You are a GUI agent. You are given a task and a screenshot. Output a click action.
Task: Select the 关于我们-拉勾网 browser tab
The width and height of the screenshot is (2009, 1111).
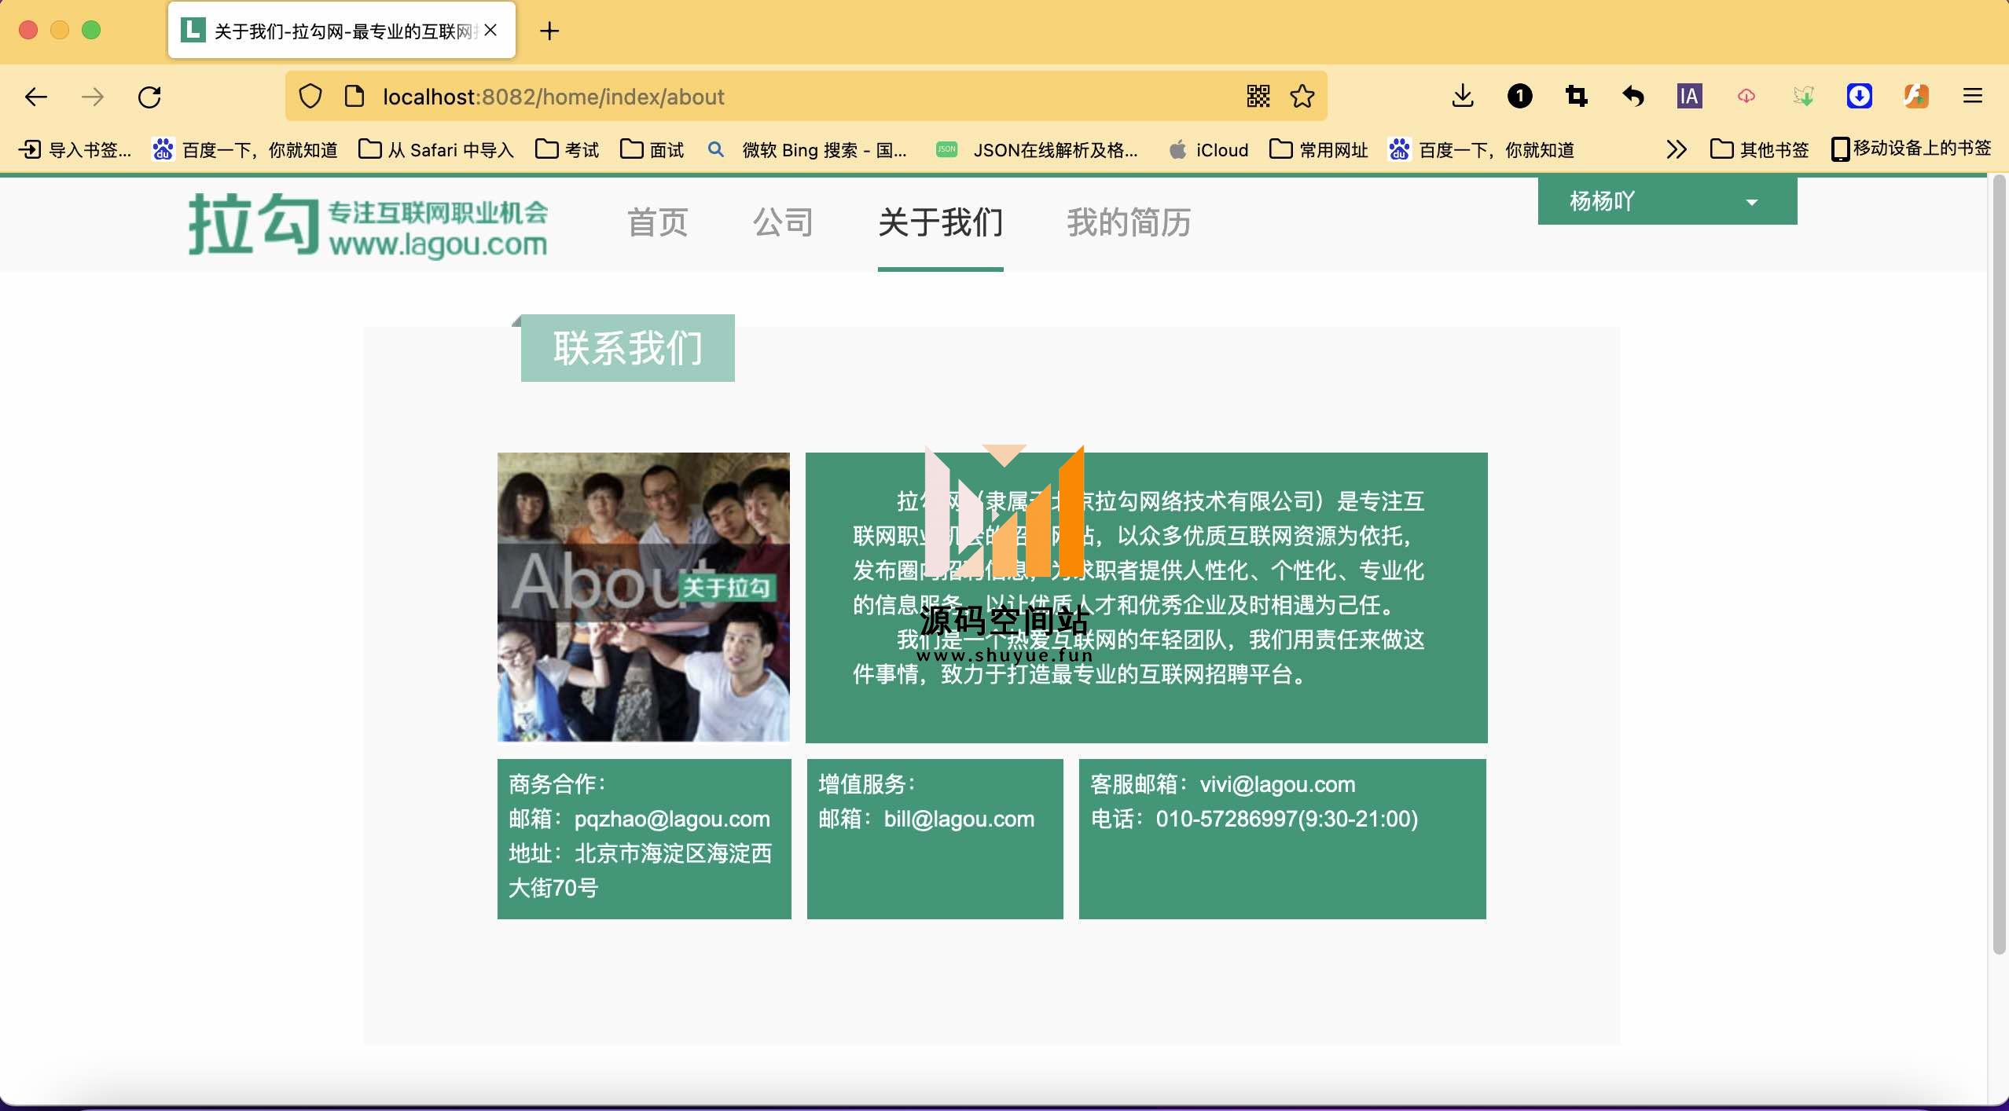(342, 31)
